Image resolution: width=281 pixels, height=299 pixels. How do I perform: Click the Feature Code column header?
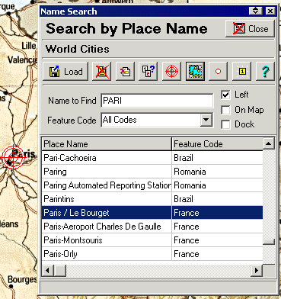pos(217,144)
